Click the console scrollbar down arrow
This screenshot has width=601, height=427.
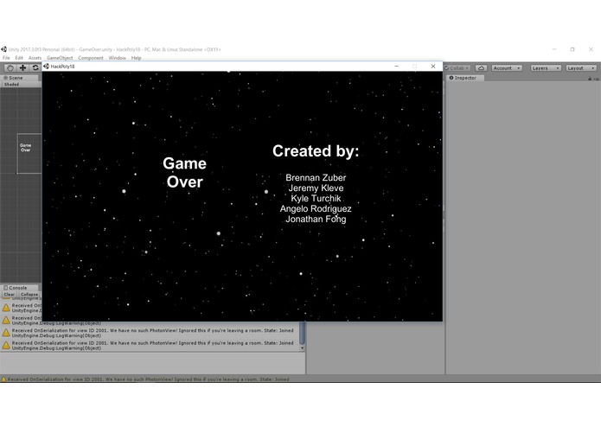pos(303,348)
